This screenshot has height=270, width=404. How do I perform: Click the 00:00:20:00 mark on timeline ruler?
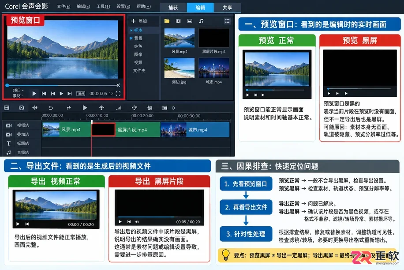click(142, 116)
